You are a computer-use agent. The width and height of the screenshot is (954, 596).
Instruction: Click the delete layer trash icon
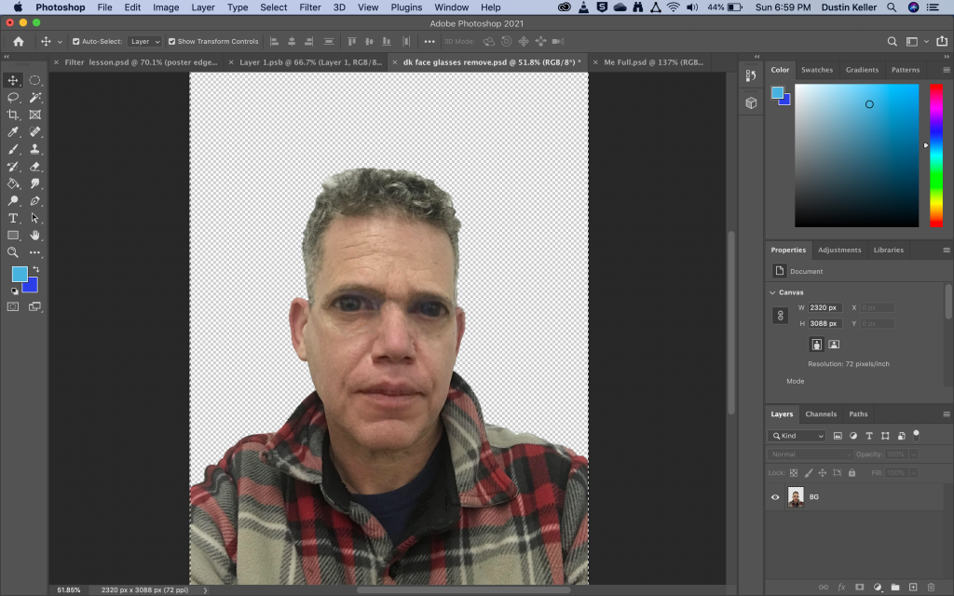[x=930, y=587]
